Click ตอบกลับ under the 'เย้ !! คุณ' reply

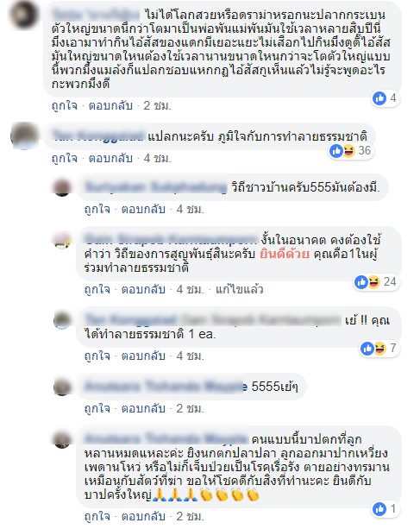[143, 356]
